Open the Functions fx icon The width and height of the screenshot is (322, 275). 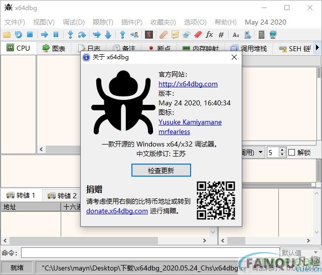(209, 34)
